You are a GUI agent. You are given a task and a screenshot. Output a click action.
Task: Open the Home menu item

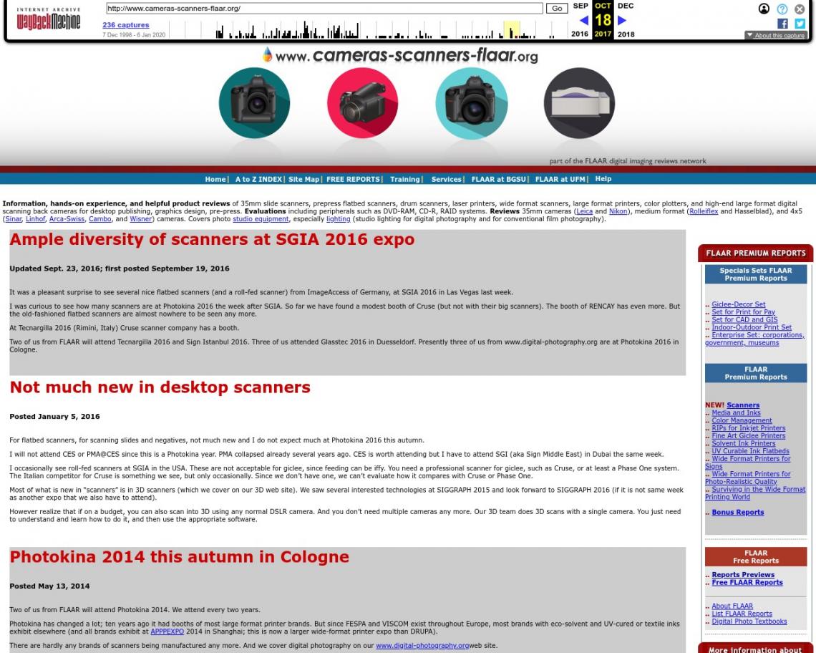pyautogui.click(x=215, y=179)
